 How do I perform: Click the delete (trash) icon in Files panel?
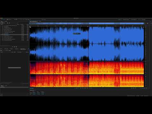tap(9, 23)
